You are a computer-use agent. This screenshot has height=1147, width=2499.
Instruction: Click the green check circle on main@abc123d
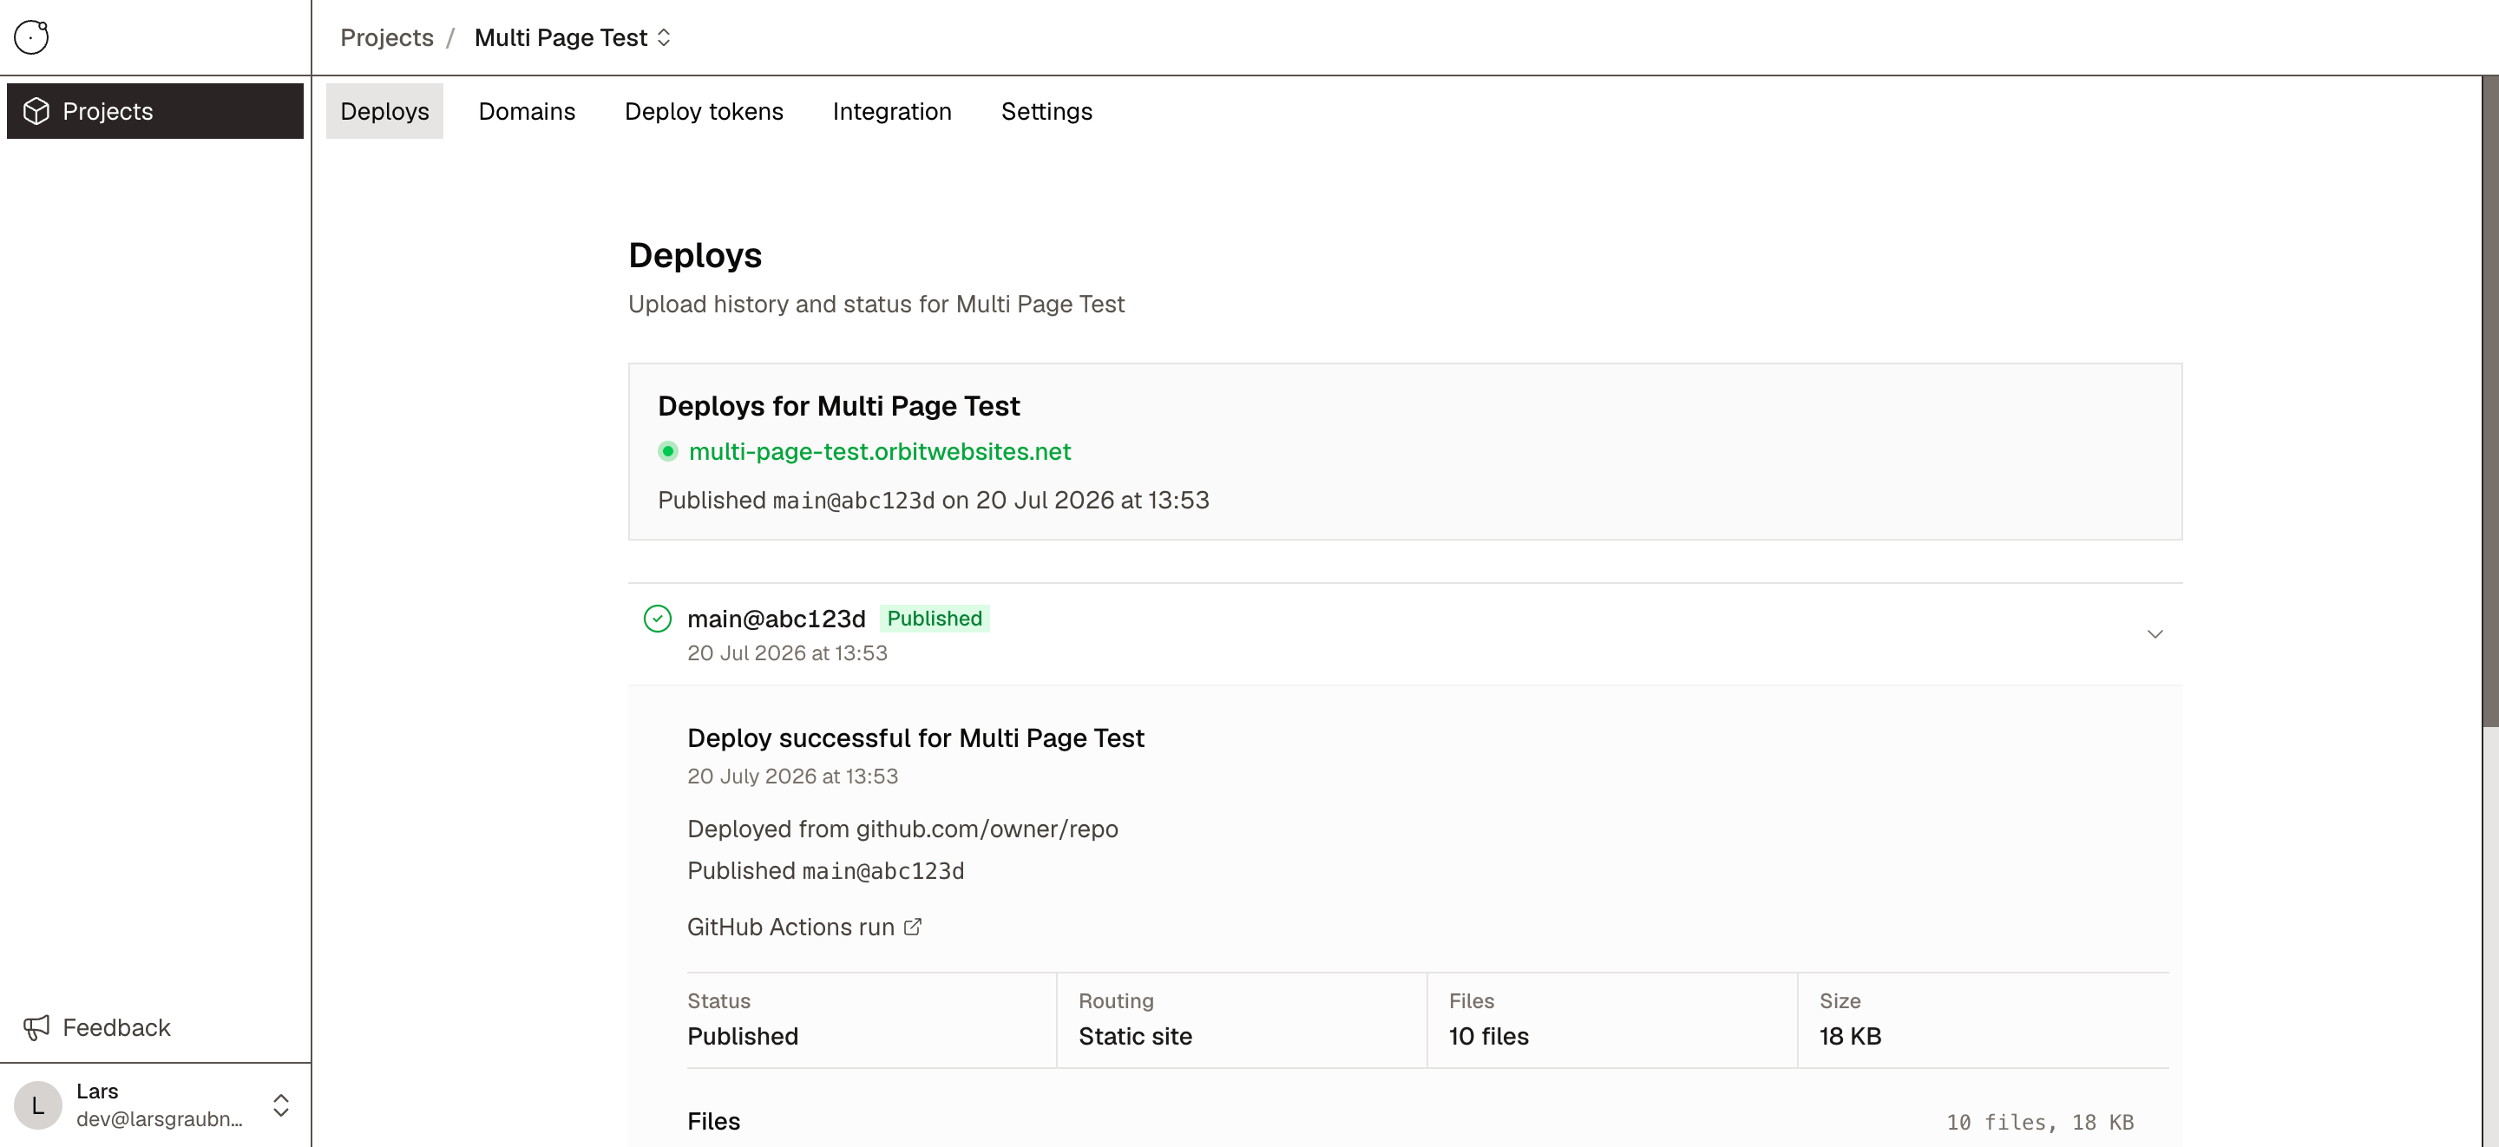click(x=658, y=618)
